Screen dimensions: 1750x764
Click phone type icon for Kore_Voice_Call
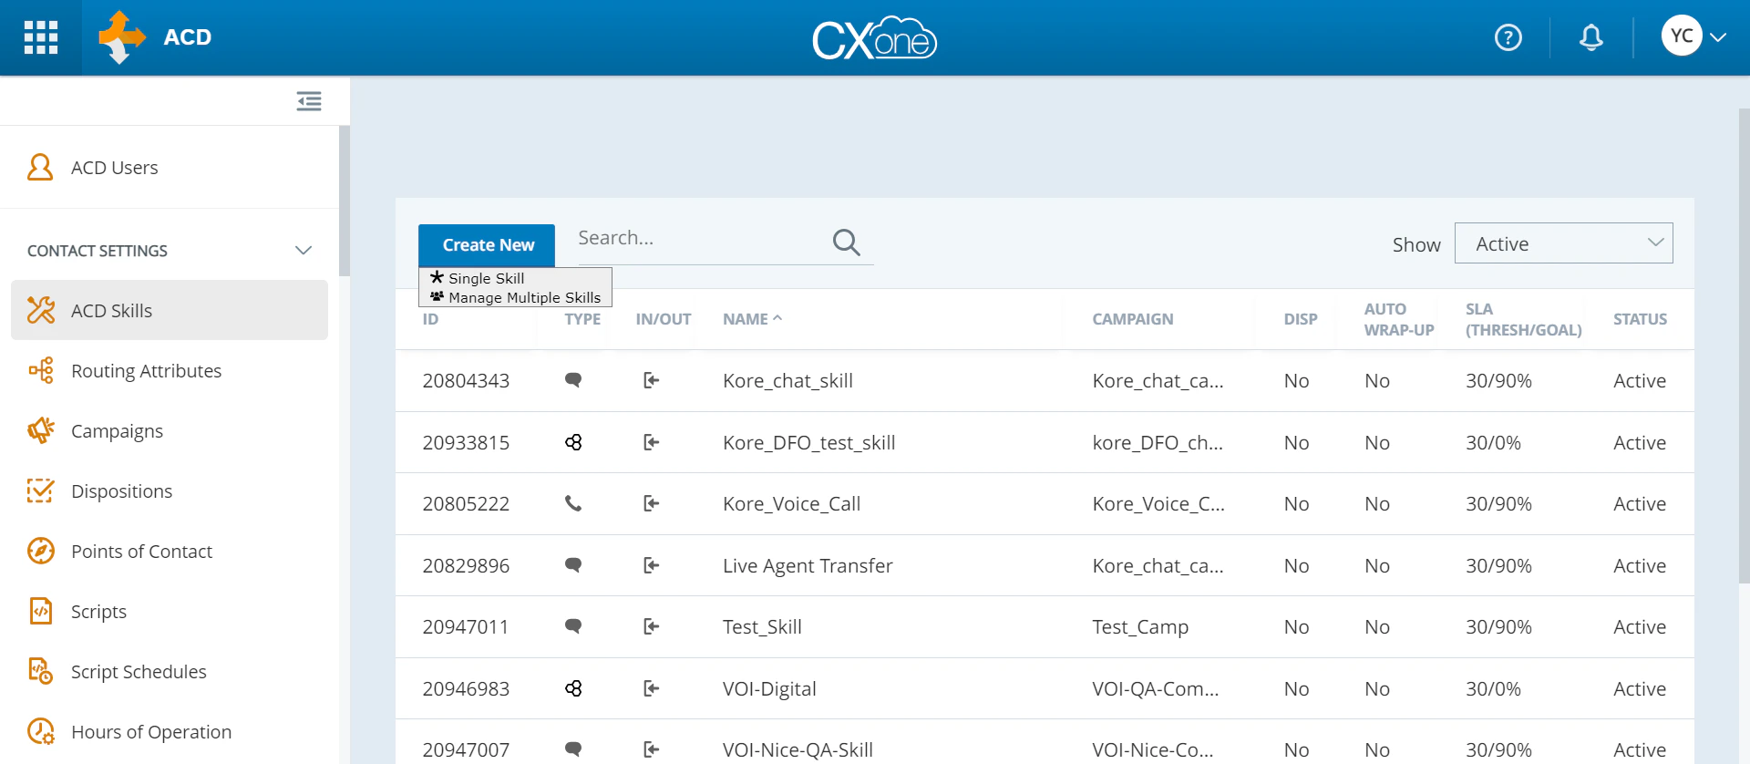click(573, 503)
